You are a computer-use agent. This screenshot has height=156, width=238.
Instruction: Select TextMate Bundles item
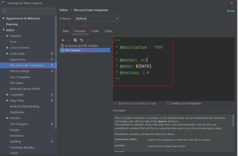point(22,147)
